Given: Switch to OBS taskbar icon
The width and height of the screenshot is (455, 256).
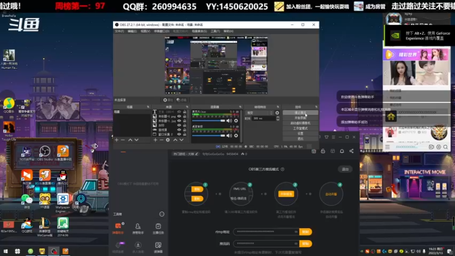Looking at the screenshot, I should (53, 251).
